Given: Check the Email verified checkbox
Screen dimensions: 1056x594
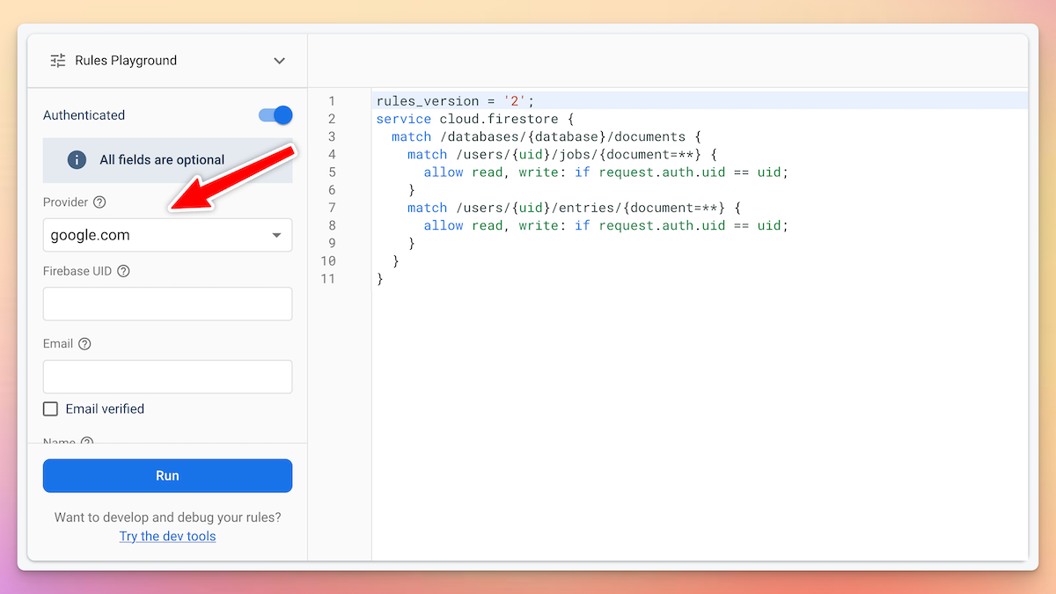Looking at the screenshot, I should click(x=51, y=409).
